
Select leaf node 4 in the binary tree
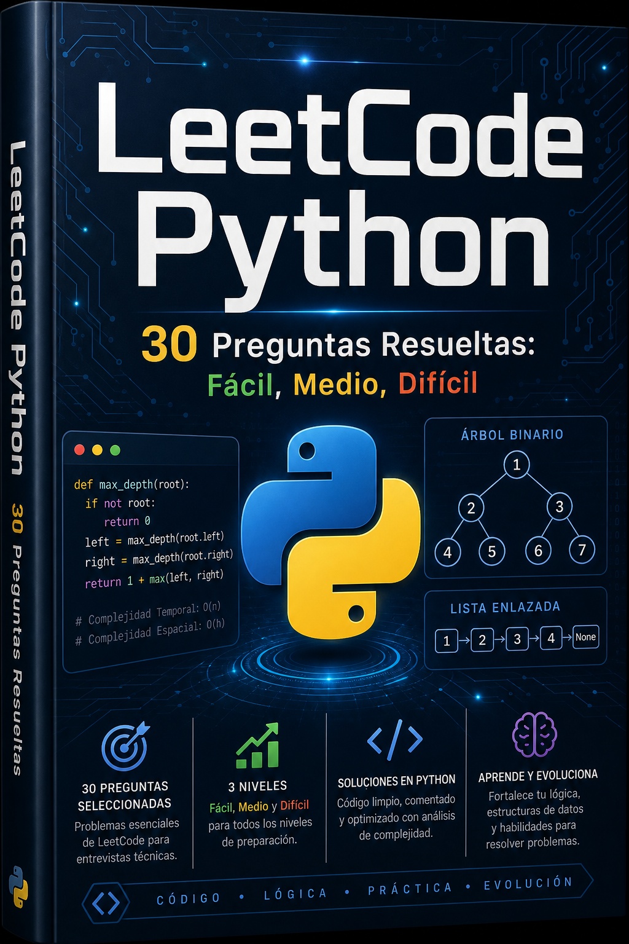(x=447, y=552)
